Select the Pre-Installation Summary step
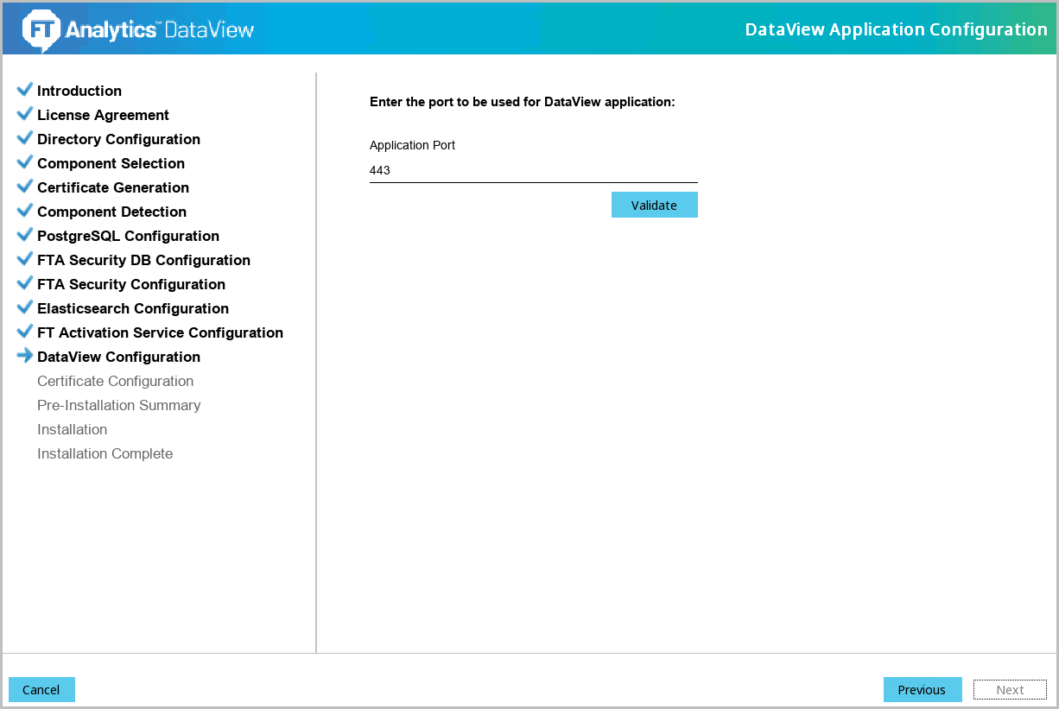1059x709 pixels. (118, 405)
